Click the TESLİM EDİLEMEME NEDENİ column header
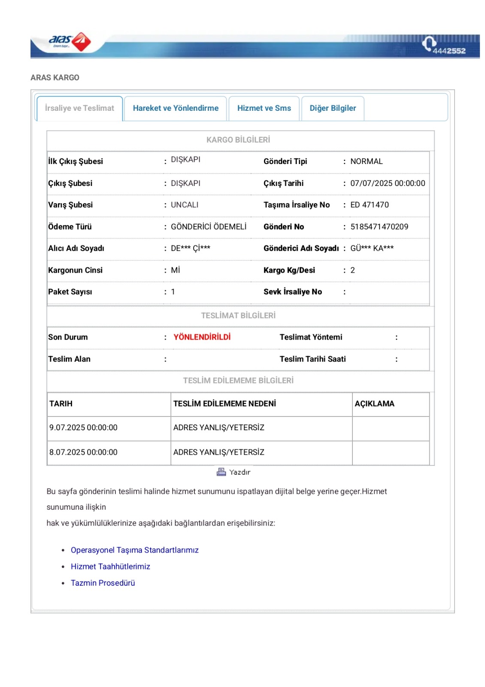 [x=224, y=404]
